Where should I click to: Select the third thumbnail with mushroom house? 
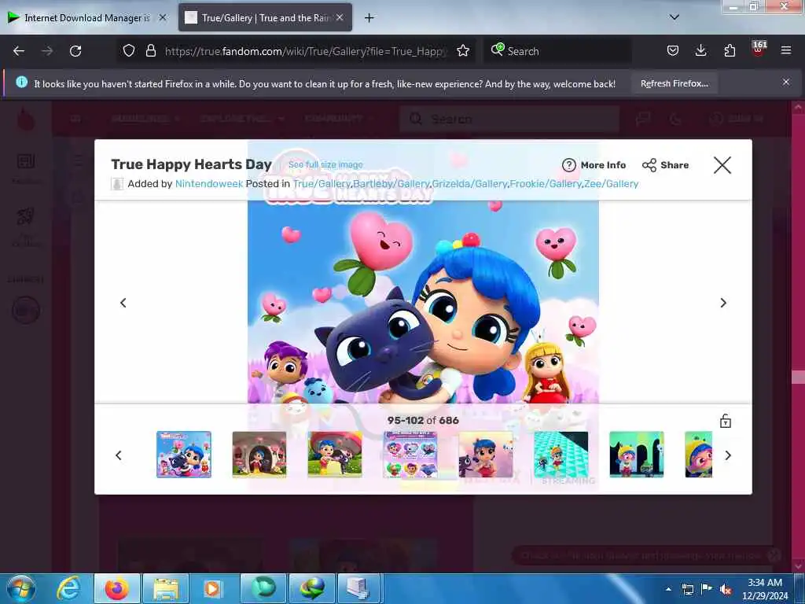(335, 455)
